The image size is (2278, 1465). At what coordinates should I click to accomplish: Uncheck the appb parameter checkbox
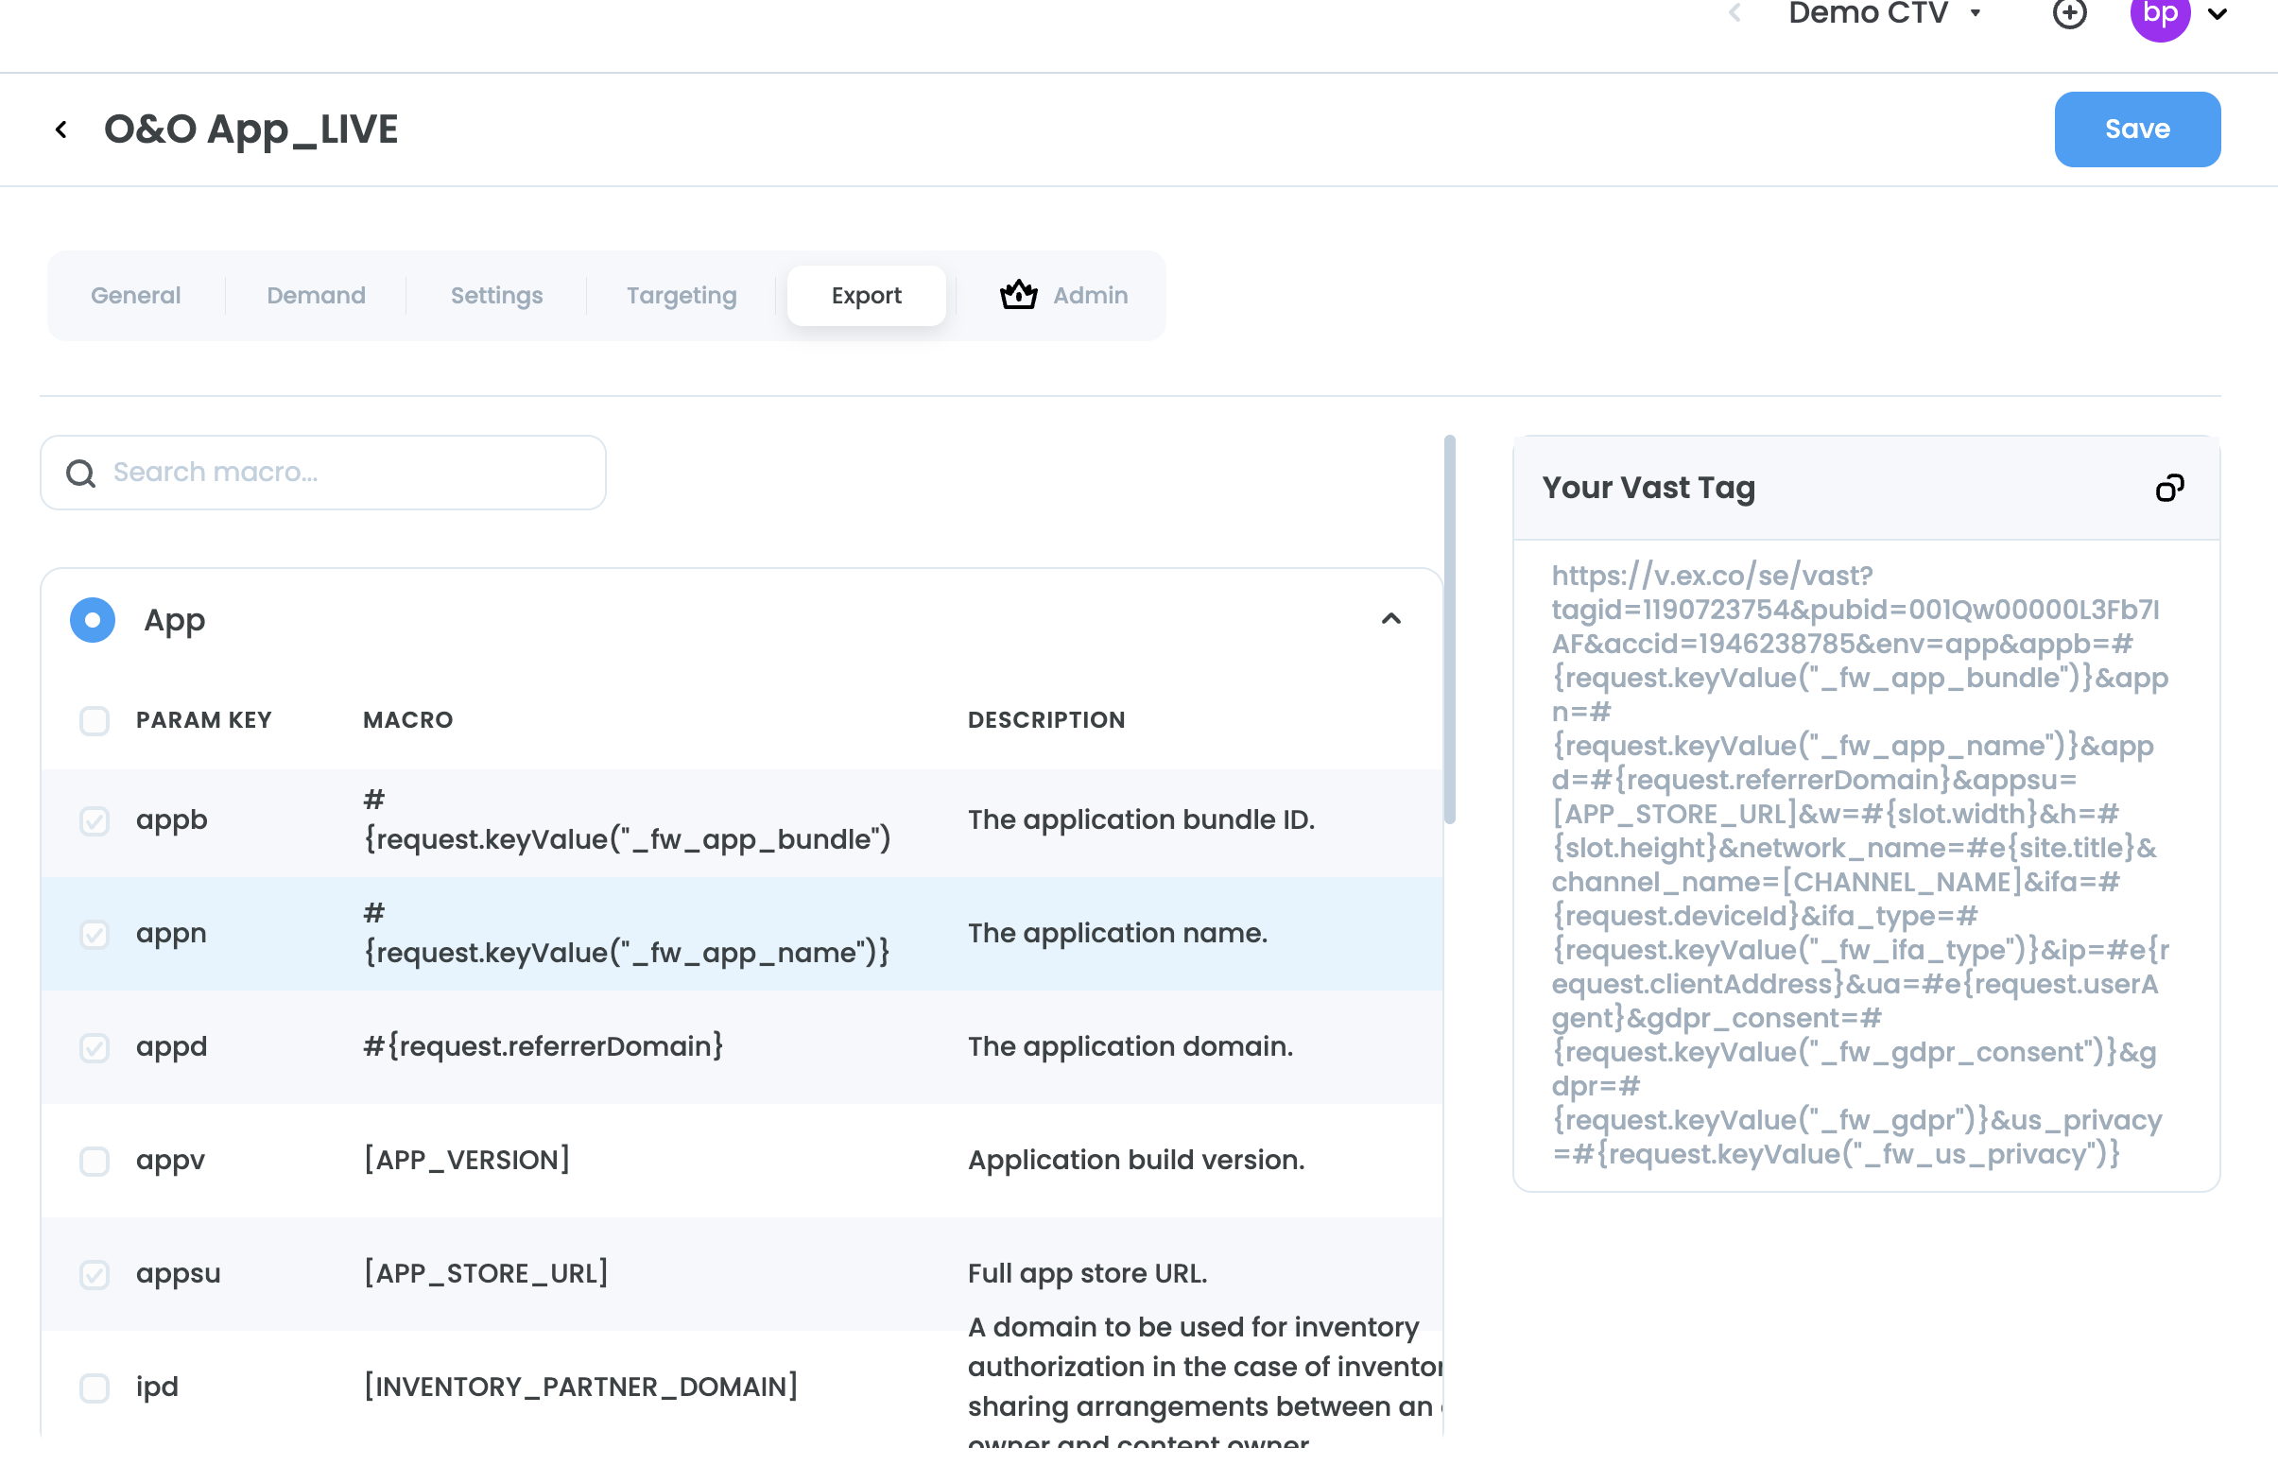[95, 820]
